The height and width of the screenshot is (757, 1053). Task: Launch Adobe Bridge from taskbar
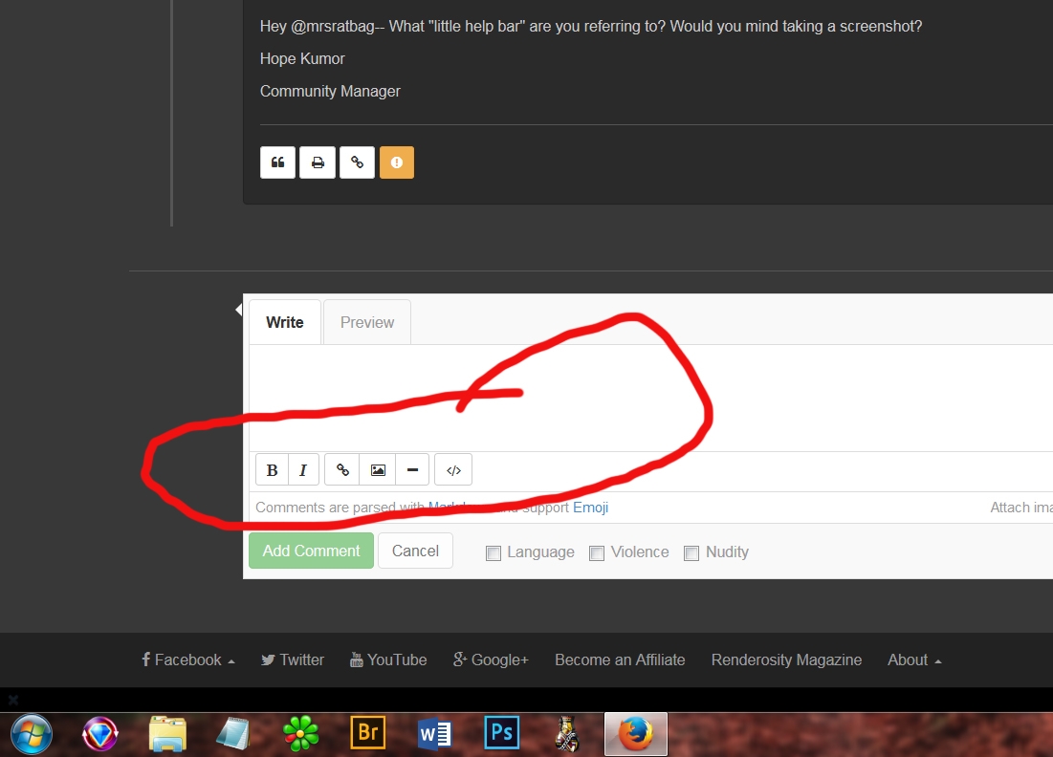tap(368, 733)
